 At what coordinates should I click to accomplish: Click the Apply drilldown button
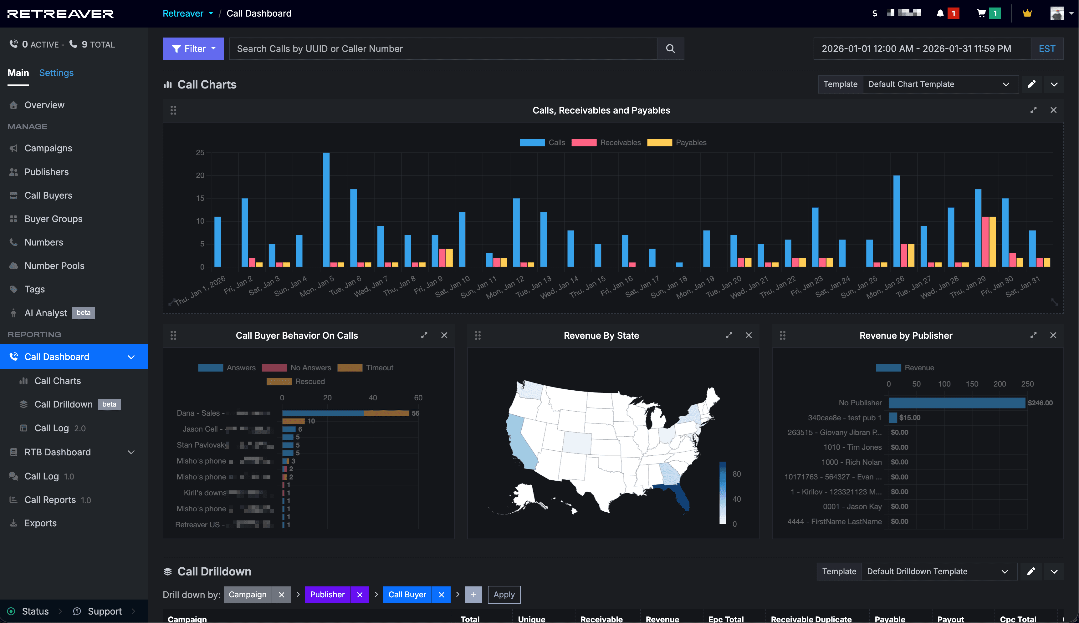[x=504, y=595]
